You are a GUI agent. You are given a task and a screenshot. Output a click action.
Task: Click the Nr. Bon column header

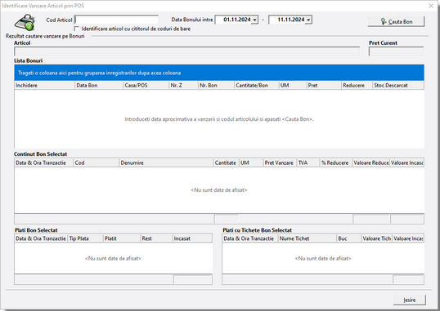pyautogui.click(x=217, y=86)
